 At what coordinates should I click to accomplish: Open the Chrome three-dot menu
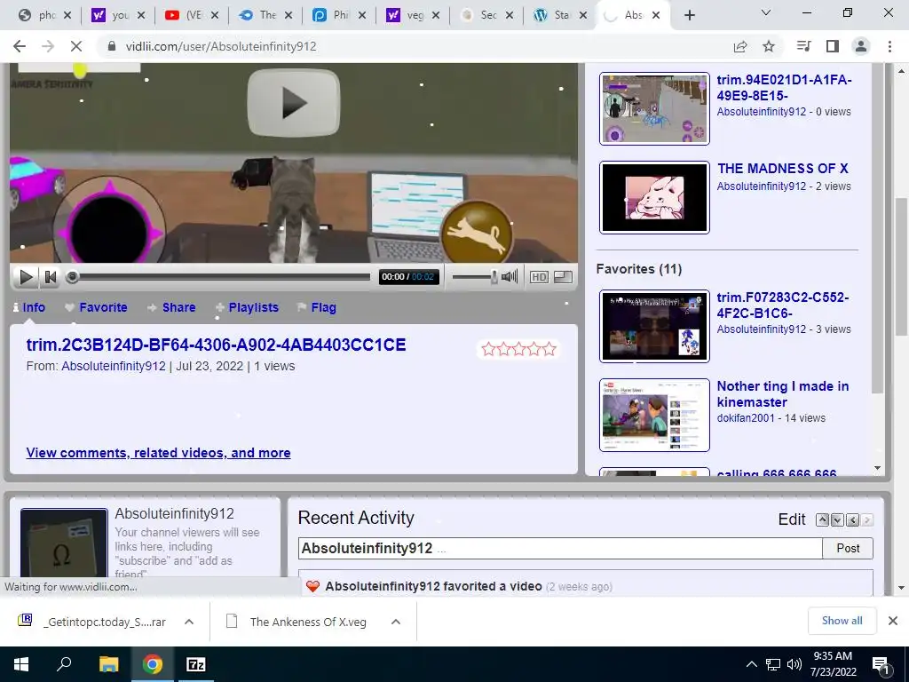coord(889,46)
